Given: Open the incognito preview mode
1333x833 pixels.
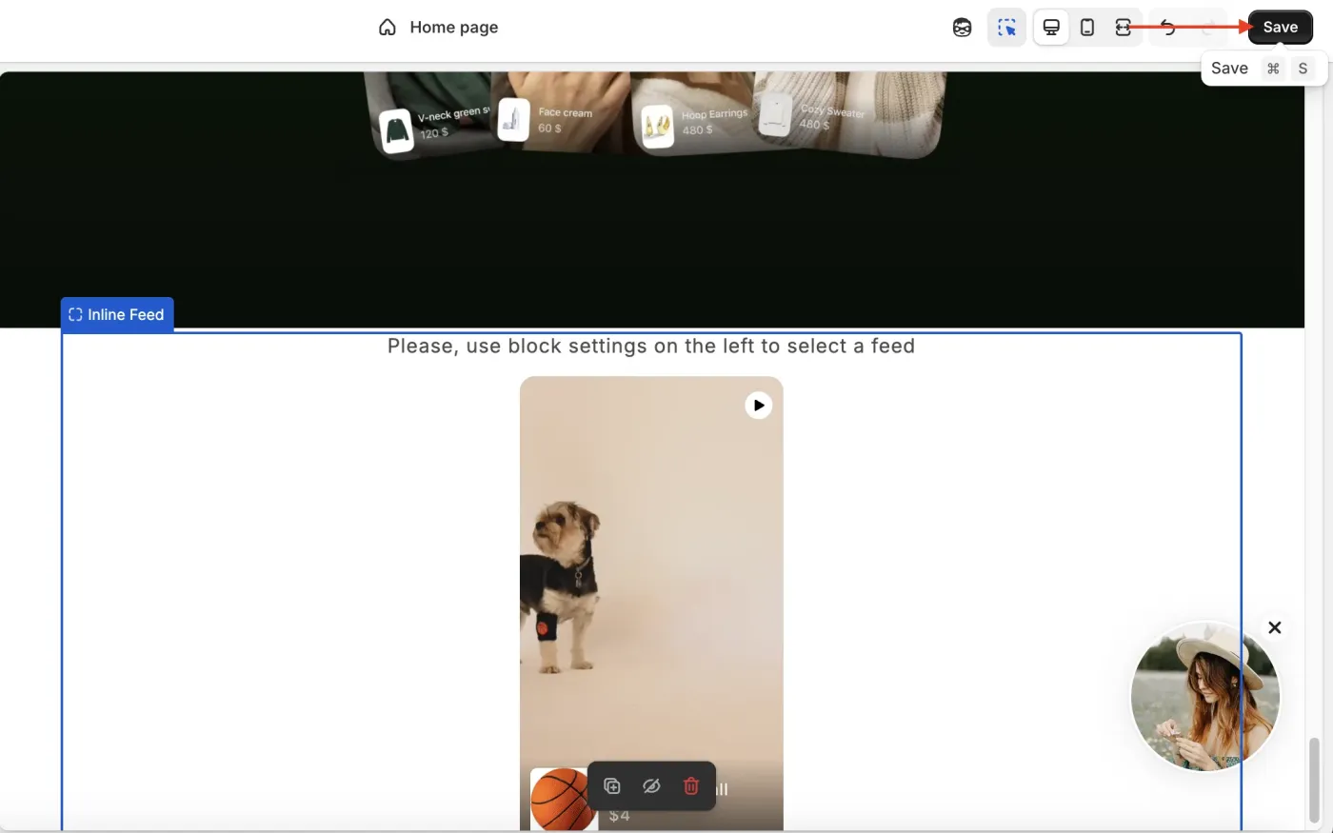Looking at the screenshot, I should 961,27.
